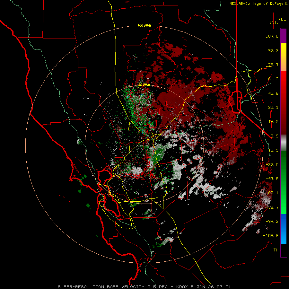Select the 76.7 velocity scale label
The height and width of the screenshot is (289, 289).
[x=273, y=65]
